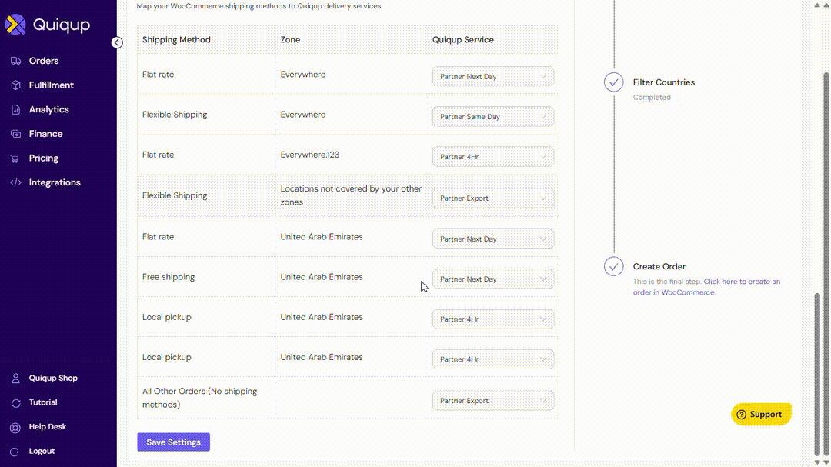Click the Analytics chart icon
This screenshot has height=467, width=831.
point(15,110)
